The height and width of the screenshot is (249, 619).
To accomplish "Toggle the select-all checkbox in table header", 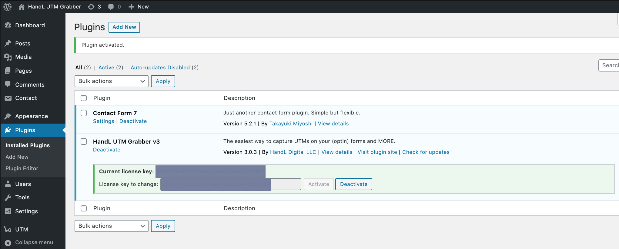I will (84, 98).
